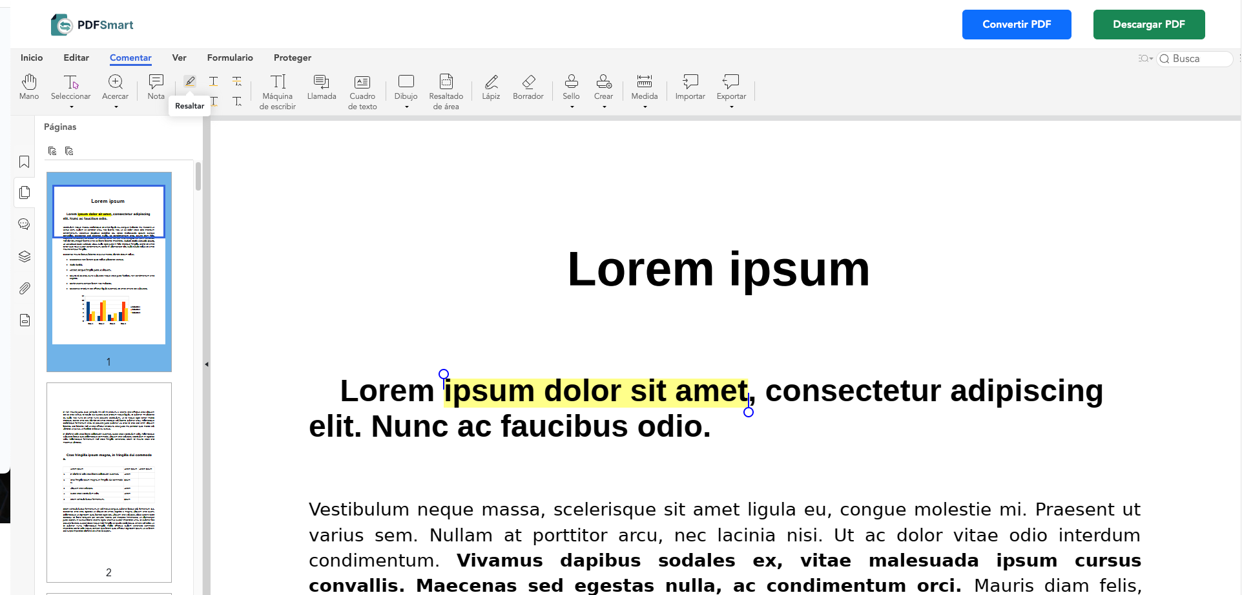The width and height of the screenshot is (1242, 595).
Task: Click the Páginas panel heading
Action: [60, 127]
